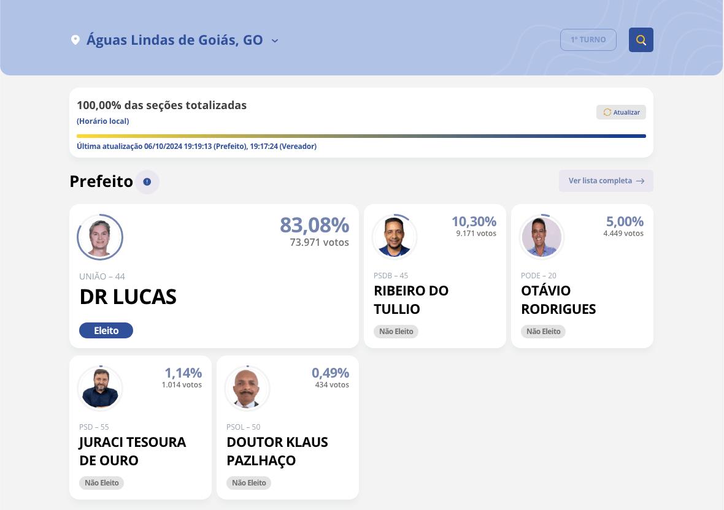The width and height of the screenshot is (724, 510).
Task: Click Otávio Rodrigues' photo
Action: click(542, 237)
